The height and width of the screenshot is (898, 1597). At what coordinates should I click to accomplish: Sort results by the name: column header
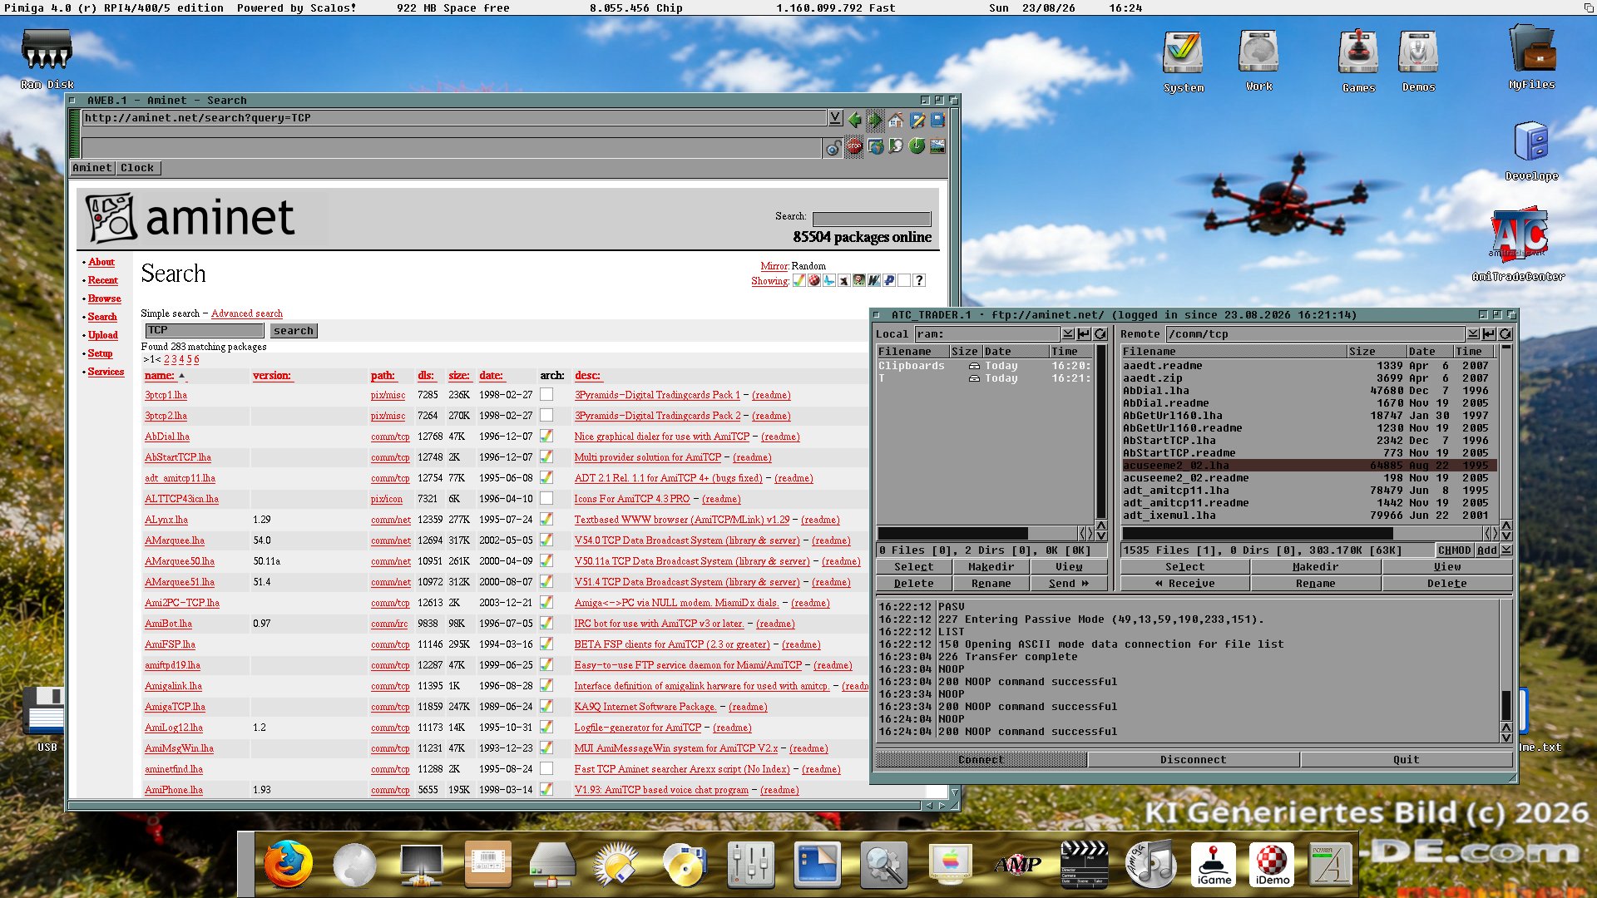[x=159, y=376]
